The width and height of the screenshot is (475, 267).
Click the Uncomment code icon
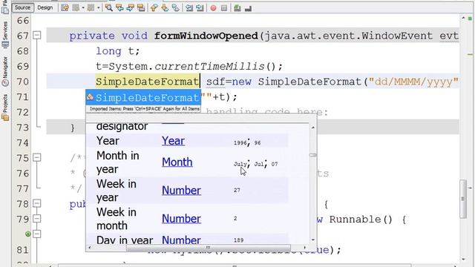(x=248, y=8)
